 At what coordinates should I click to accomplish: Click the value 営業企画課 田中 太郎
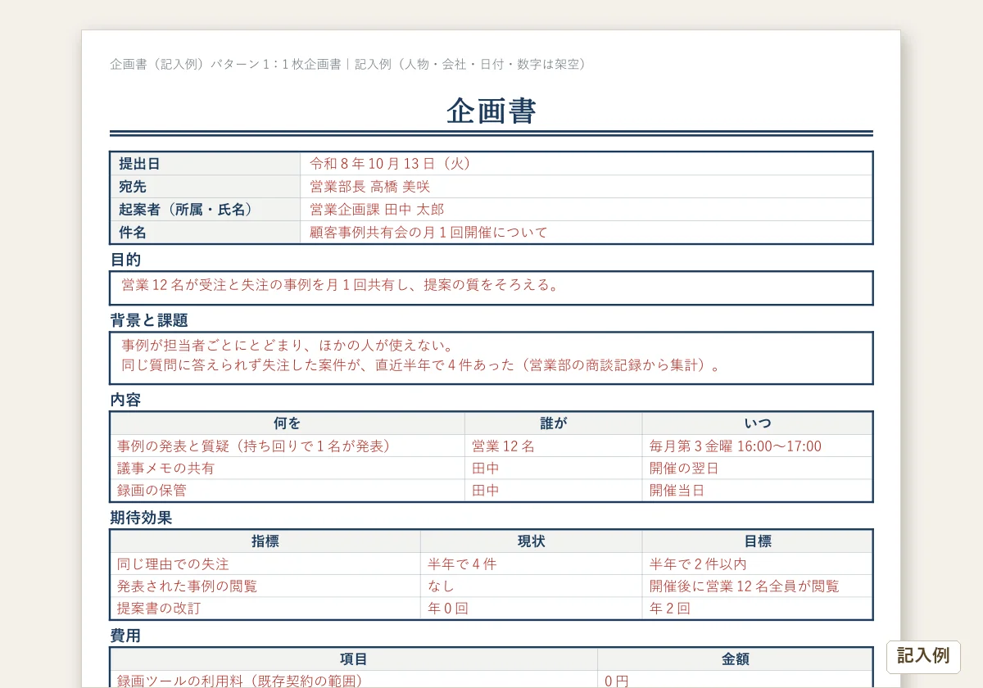[377, 210]
